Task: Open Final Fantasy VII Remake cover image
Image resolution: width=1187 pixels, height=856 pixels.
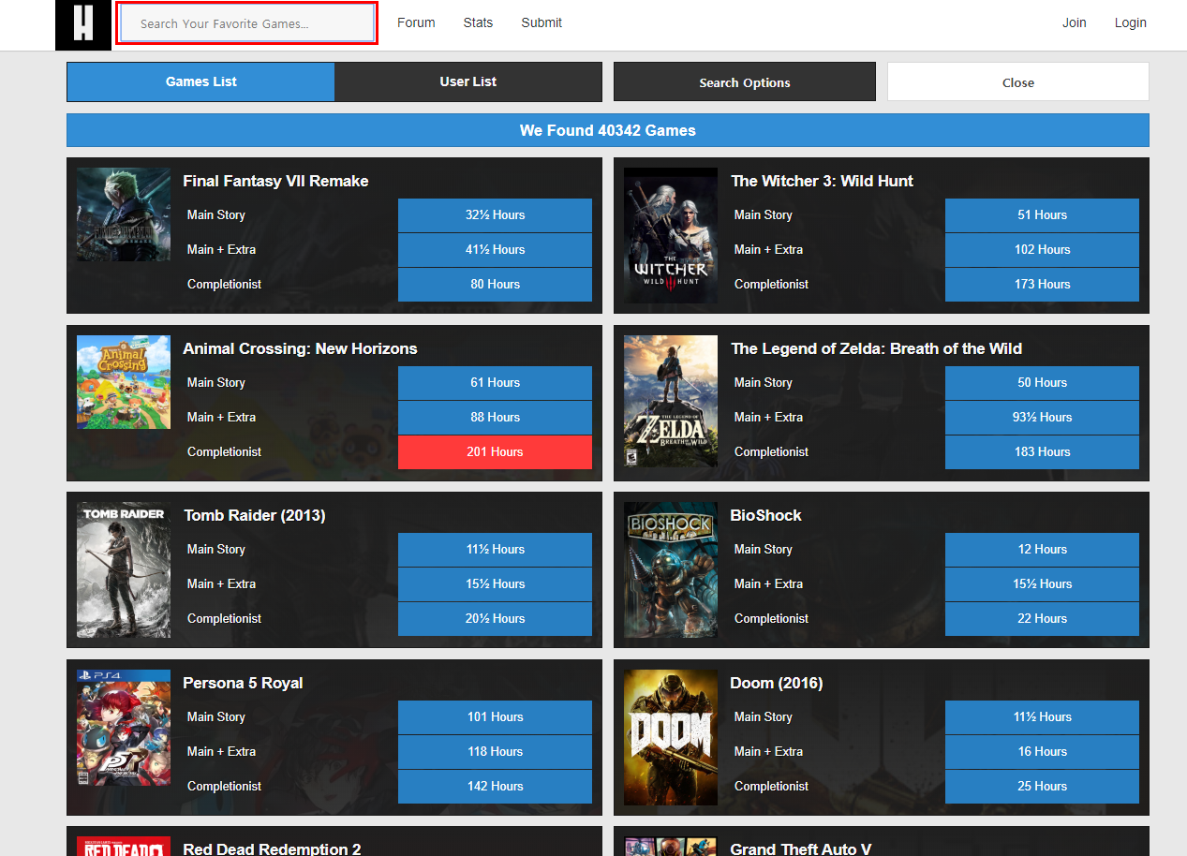Action: [x=124, y=214]
